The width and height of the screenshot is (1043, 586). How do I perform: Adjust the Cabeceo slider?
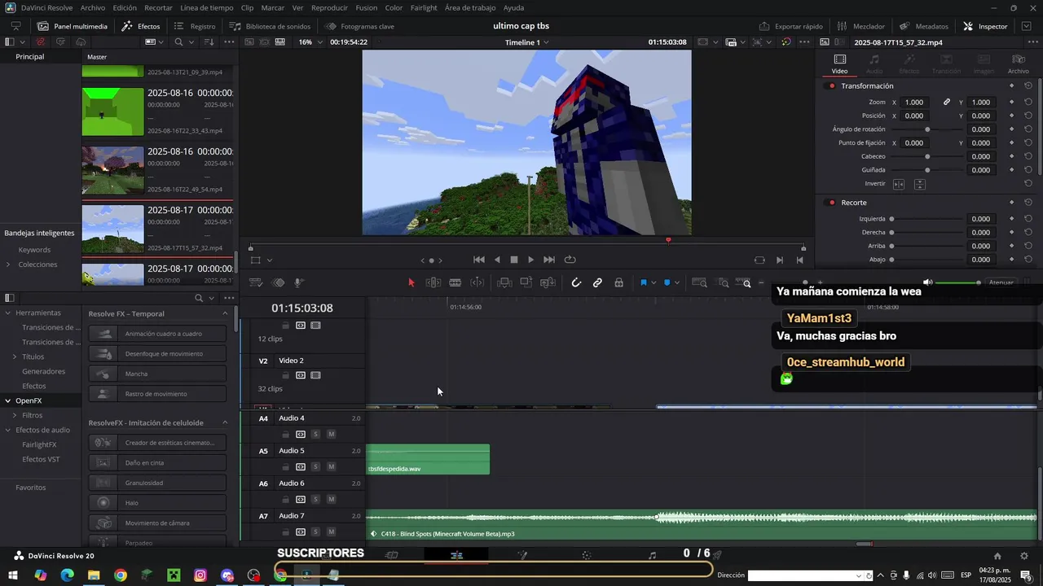pos(927,156)
